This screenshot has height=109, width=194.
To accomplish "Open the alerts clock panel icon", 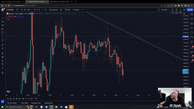I will pyautogui.click(x=192, y=19).
